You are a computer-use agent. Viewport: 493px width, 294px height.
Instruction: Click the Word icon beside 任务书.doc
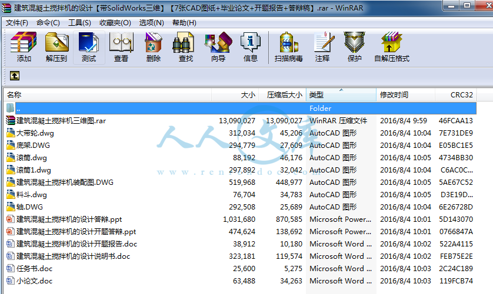[x=11, y=269]
